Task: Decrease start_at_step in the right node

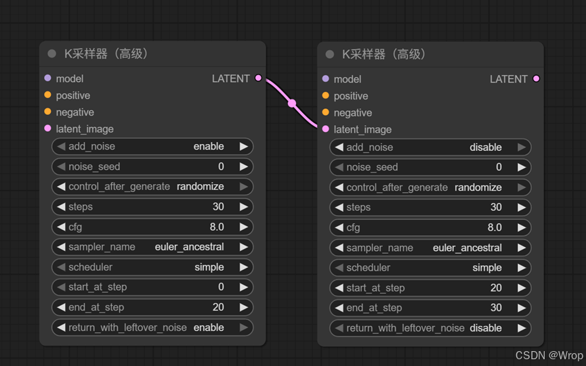Action: [x=339, y=288]
